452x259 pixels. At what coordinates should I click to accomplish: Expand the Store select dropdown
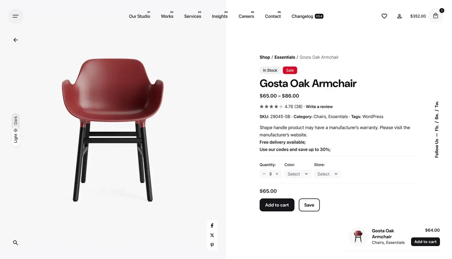point(327,174)
